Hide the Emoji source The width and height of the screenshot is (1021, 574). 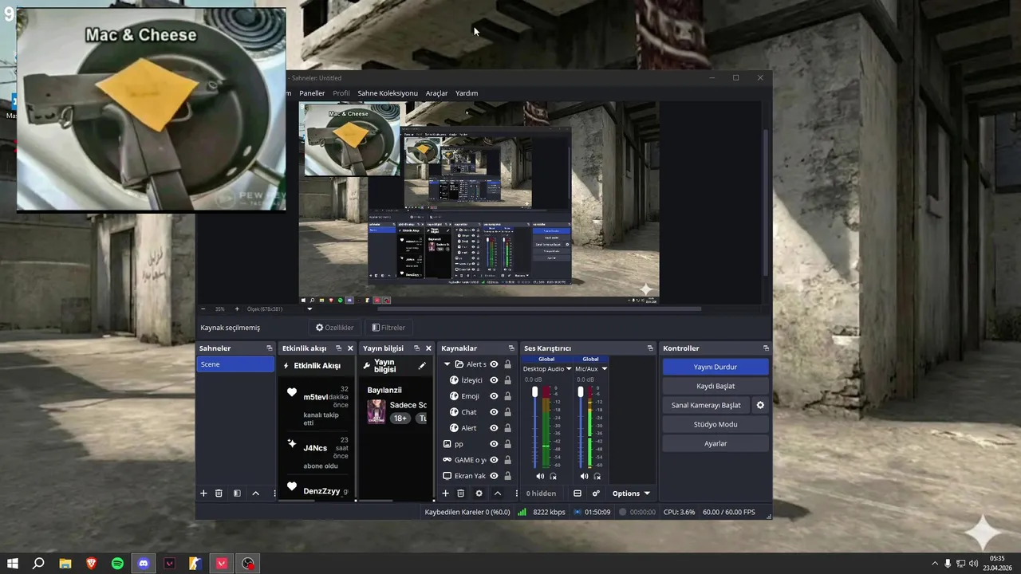pyautogui.click(x=494, y=396)
